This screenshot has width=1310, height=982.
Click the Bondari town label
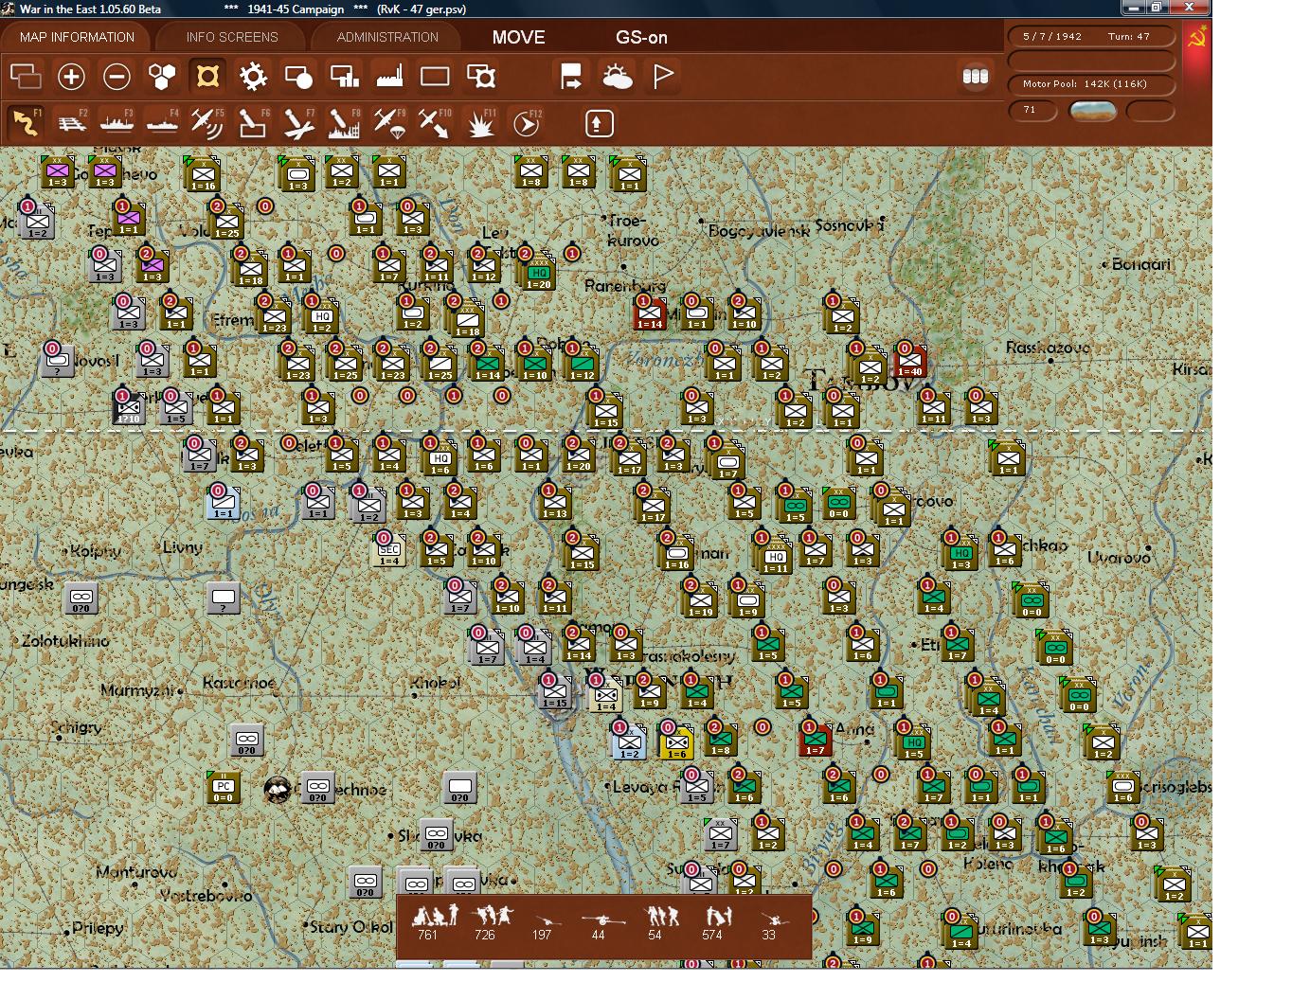click(1141, 264)
